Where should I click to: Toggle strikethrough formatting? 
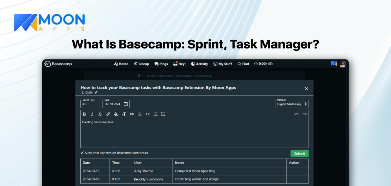[100, 114]
